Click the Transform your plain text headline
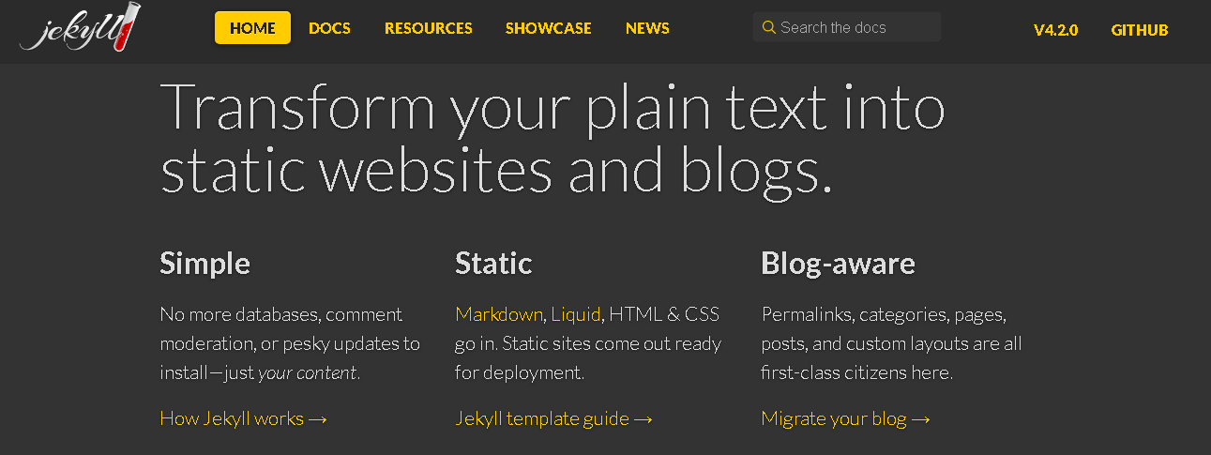The height and width of the screenshot is (455, 1211). click(x=553, y=139)
